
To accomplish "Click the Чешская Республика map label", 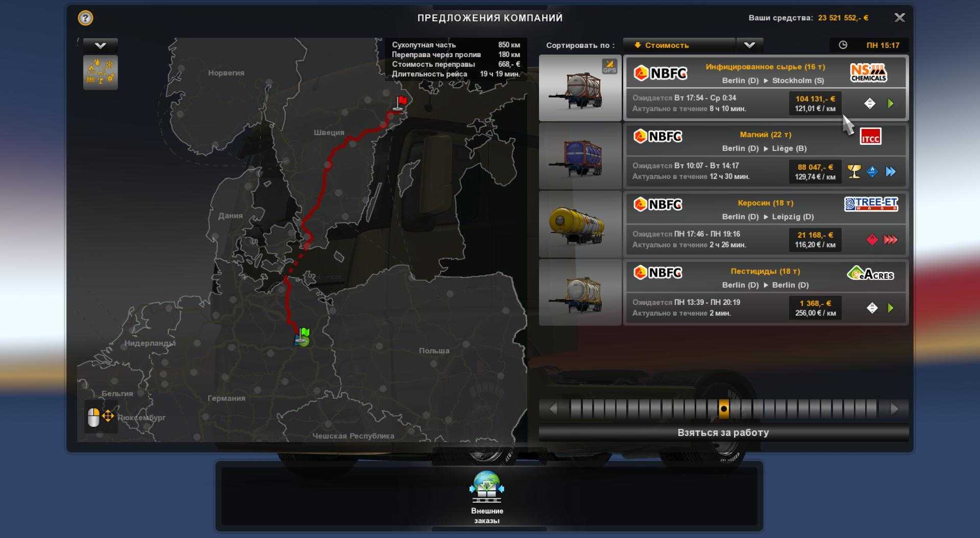I will click(x=353, y=436).
